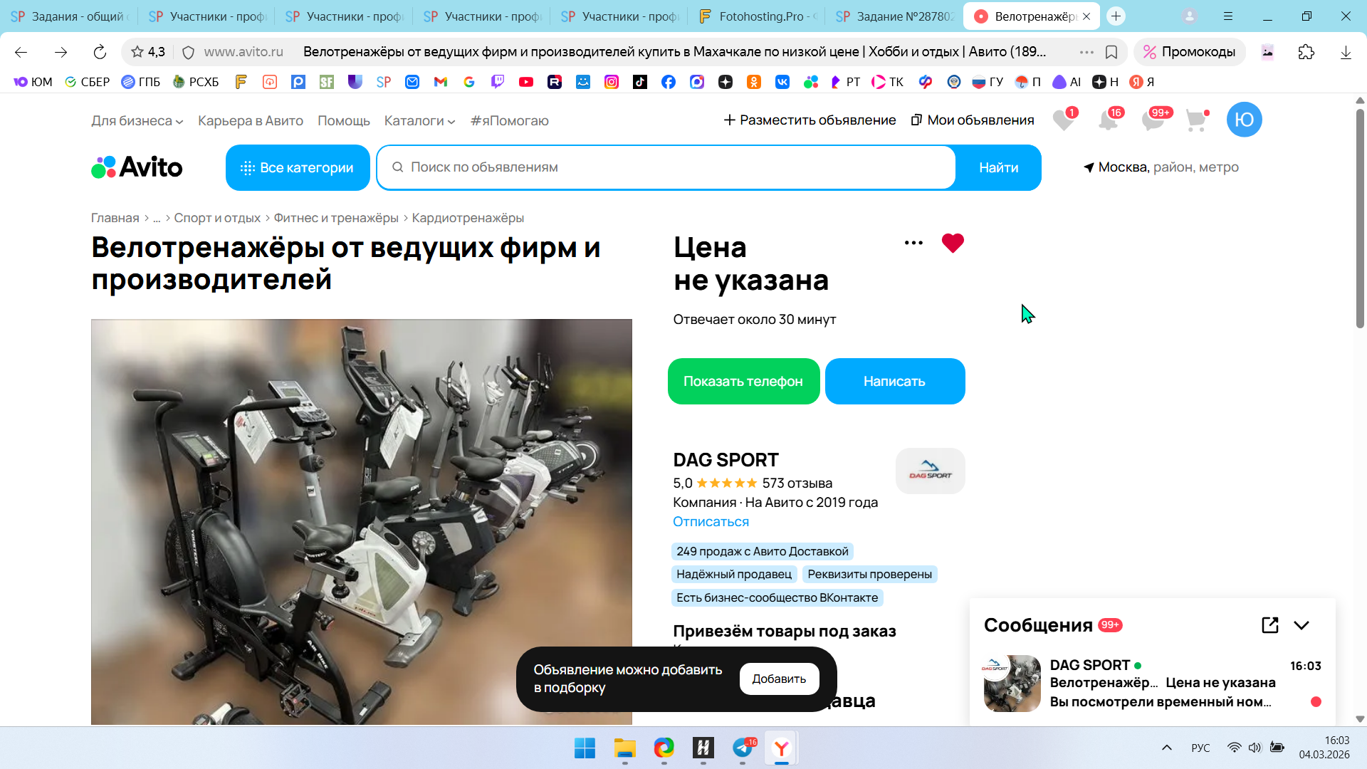Open 'Все категории' menu
The height and width of the screenshot is (769, 1367).
pyautogui.click(x=298, y=168)
